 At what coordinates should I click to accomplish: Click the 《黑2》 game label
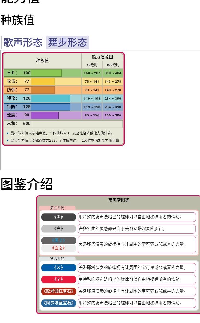[x=58, y=241]
